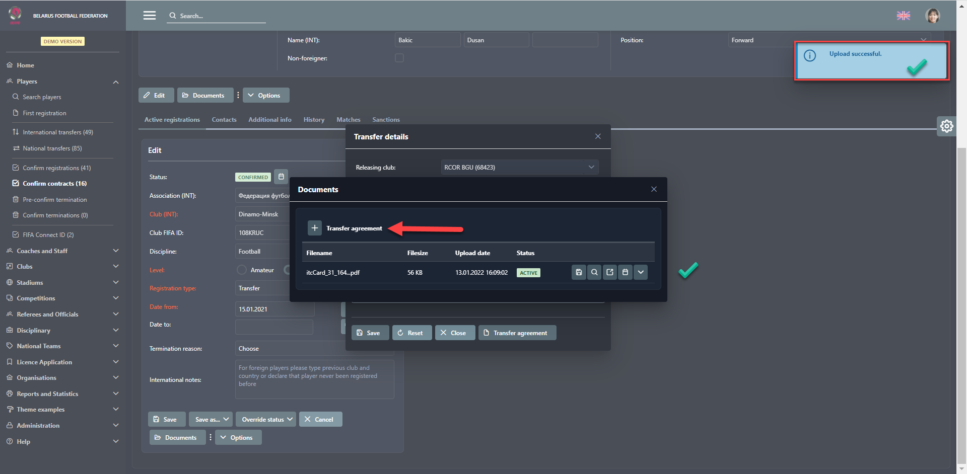Add a Transfer agreement with the plus icon
967x474 pixels.
[314, 228]
